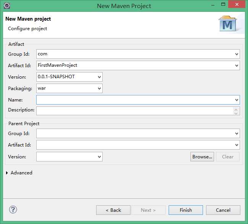Click the Browse... button
The image size is (248, 224).
coord(202,157)
